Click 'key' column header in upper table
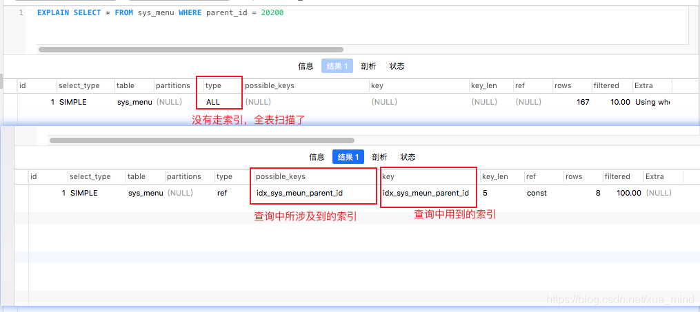This screenshot has width=700, height=312. point(377,85)
